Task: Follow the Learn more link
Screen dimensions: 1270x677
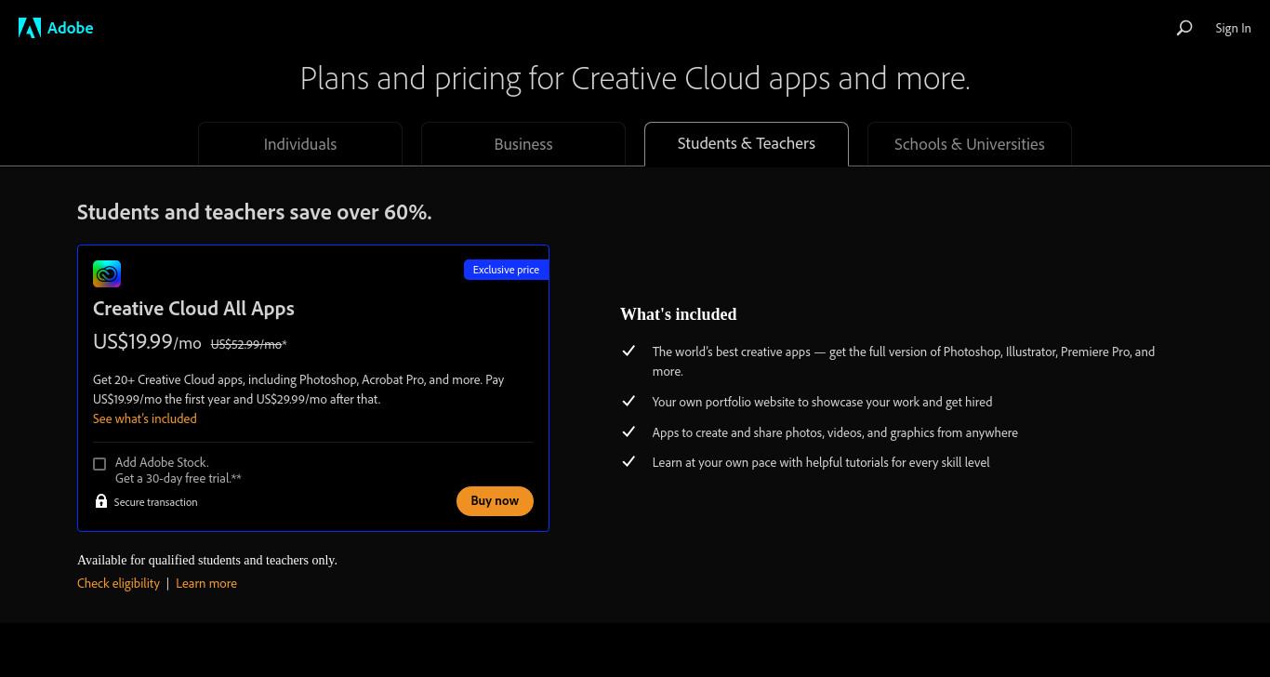Action: pos(206,583)
